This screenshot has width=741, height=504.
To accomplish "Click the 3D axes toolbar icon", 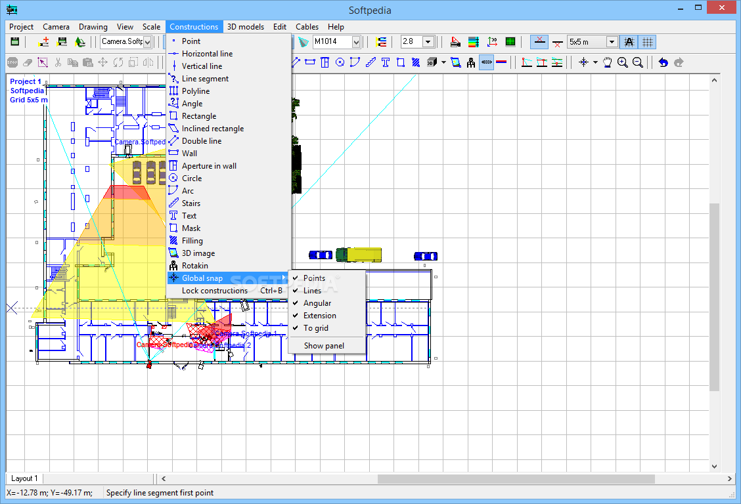I will (492, 42).
